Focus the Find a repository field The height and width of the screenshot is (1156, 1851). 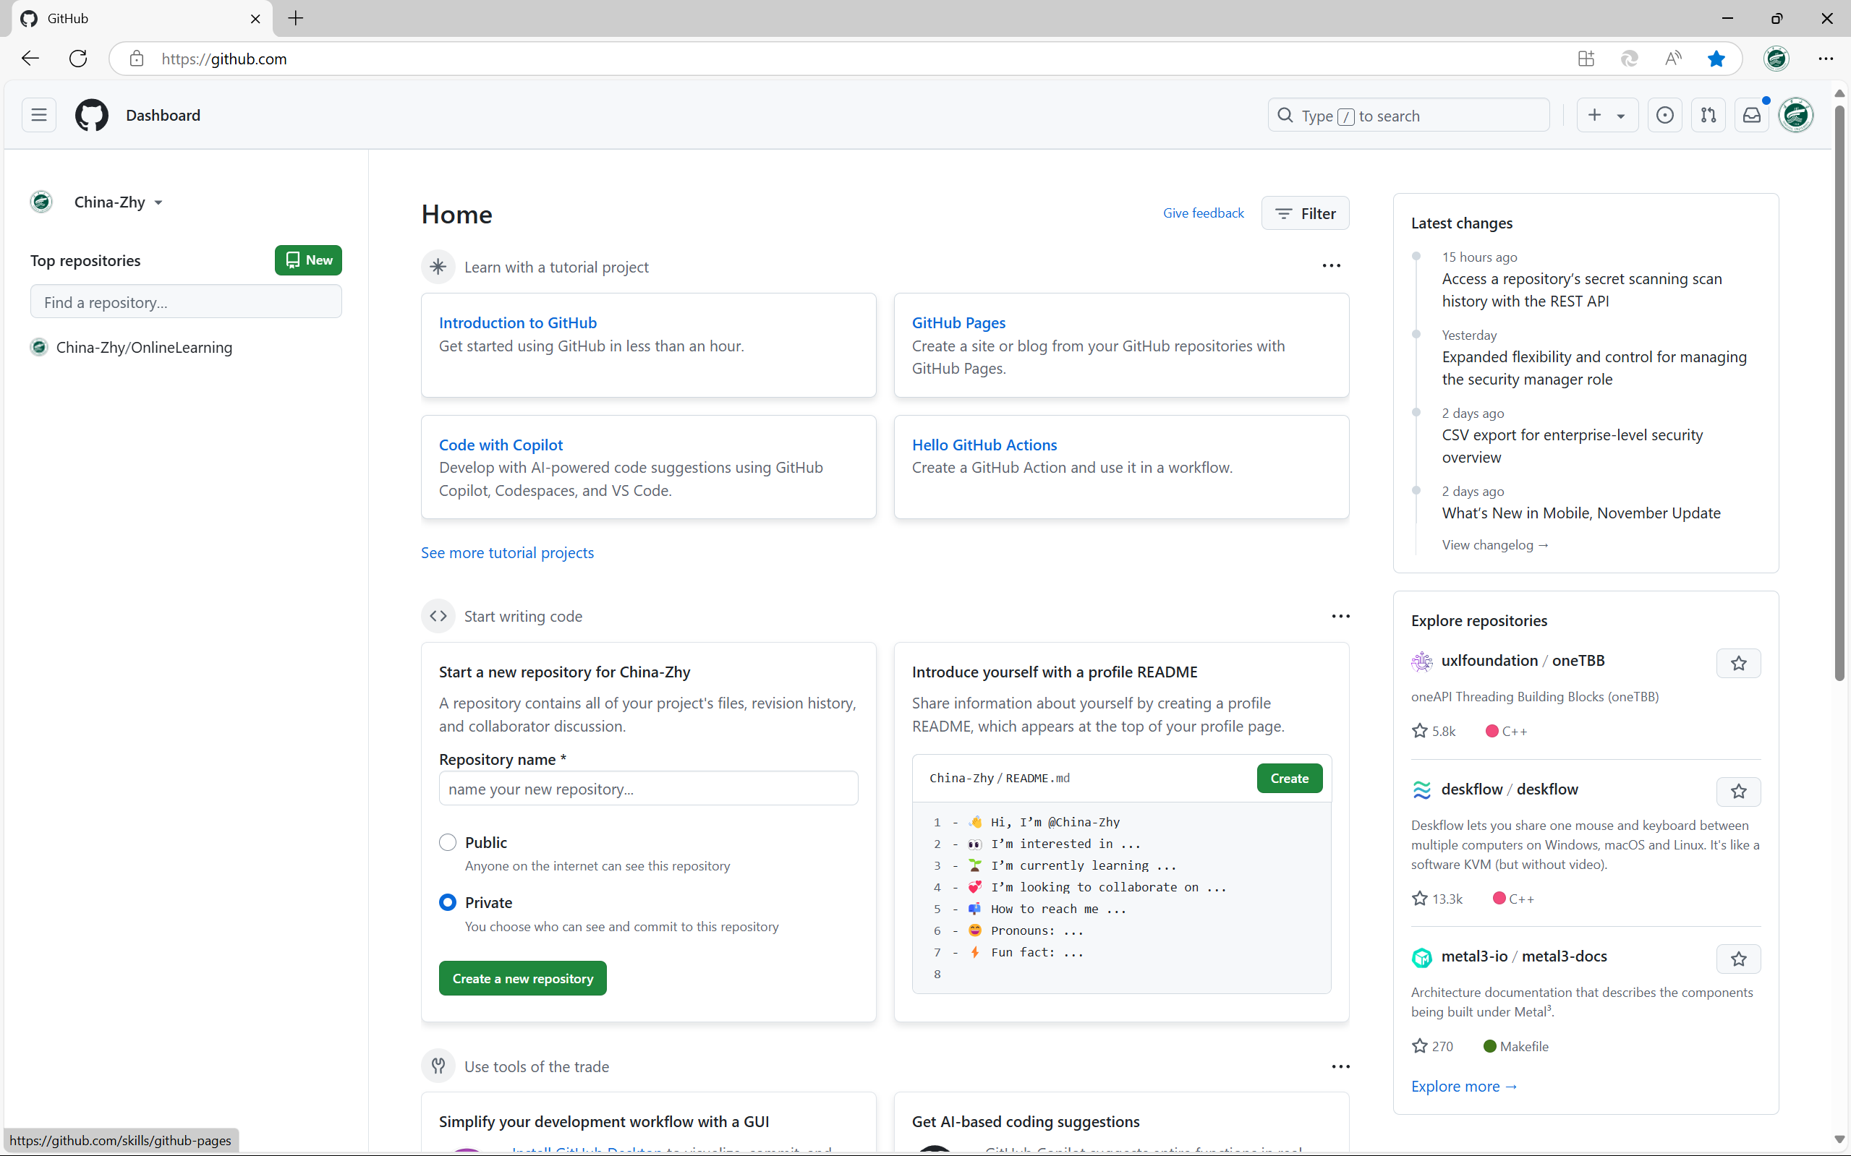(x=186, y=302)
